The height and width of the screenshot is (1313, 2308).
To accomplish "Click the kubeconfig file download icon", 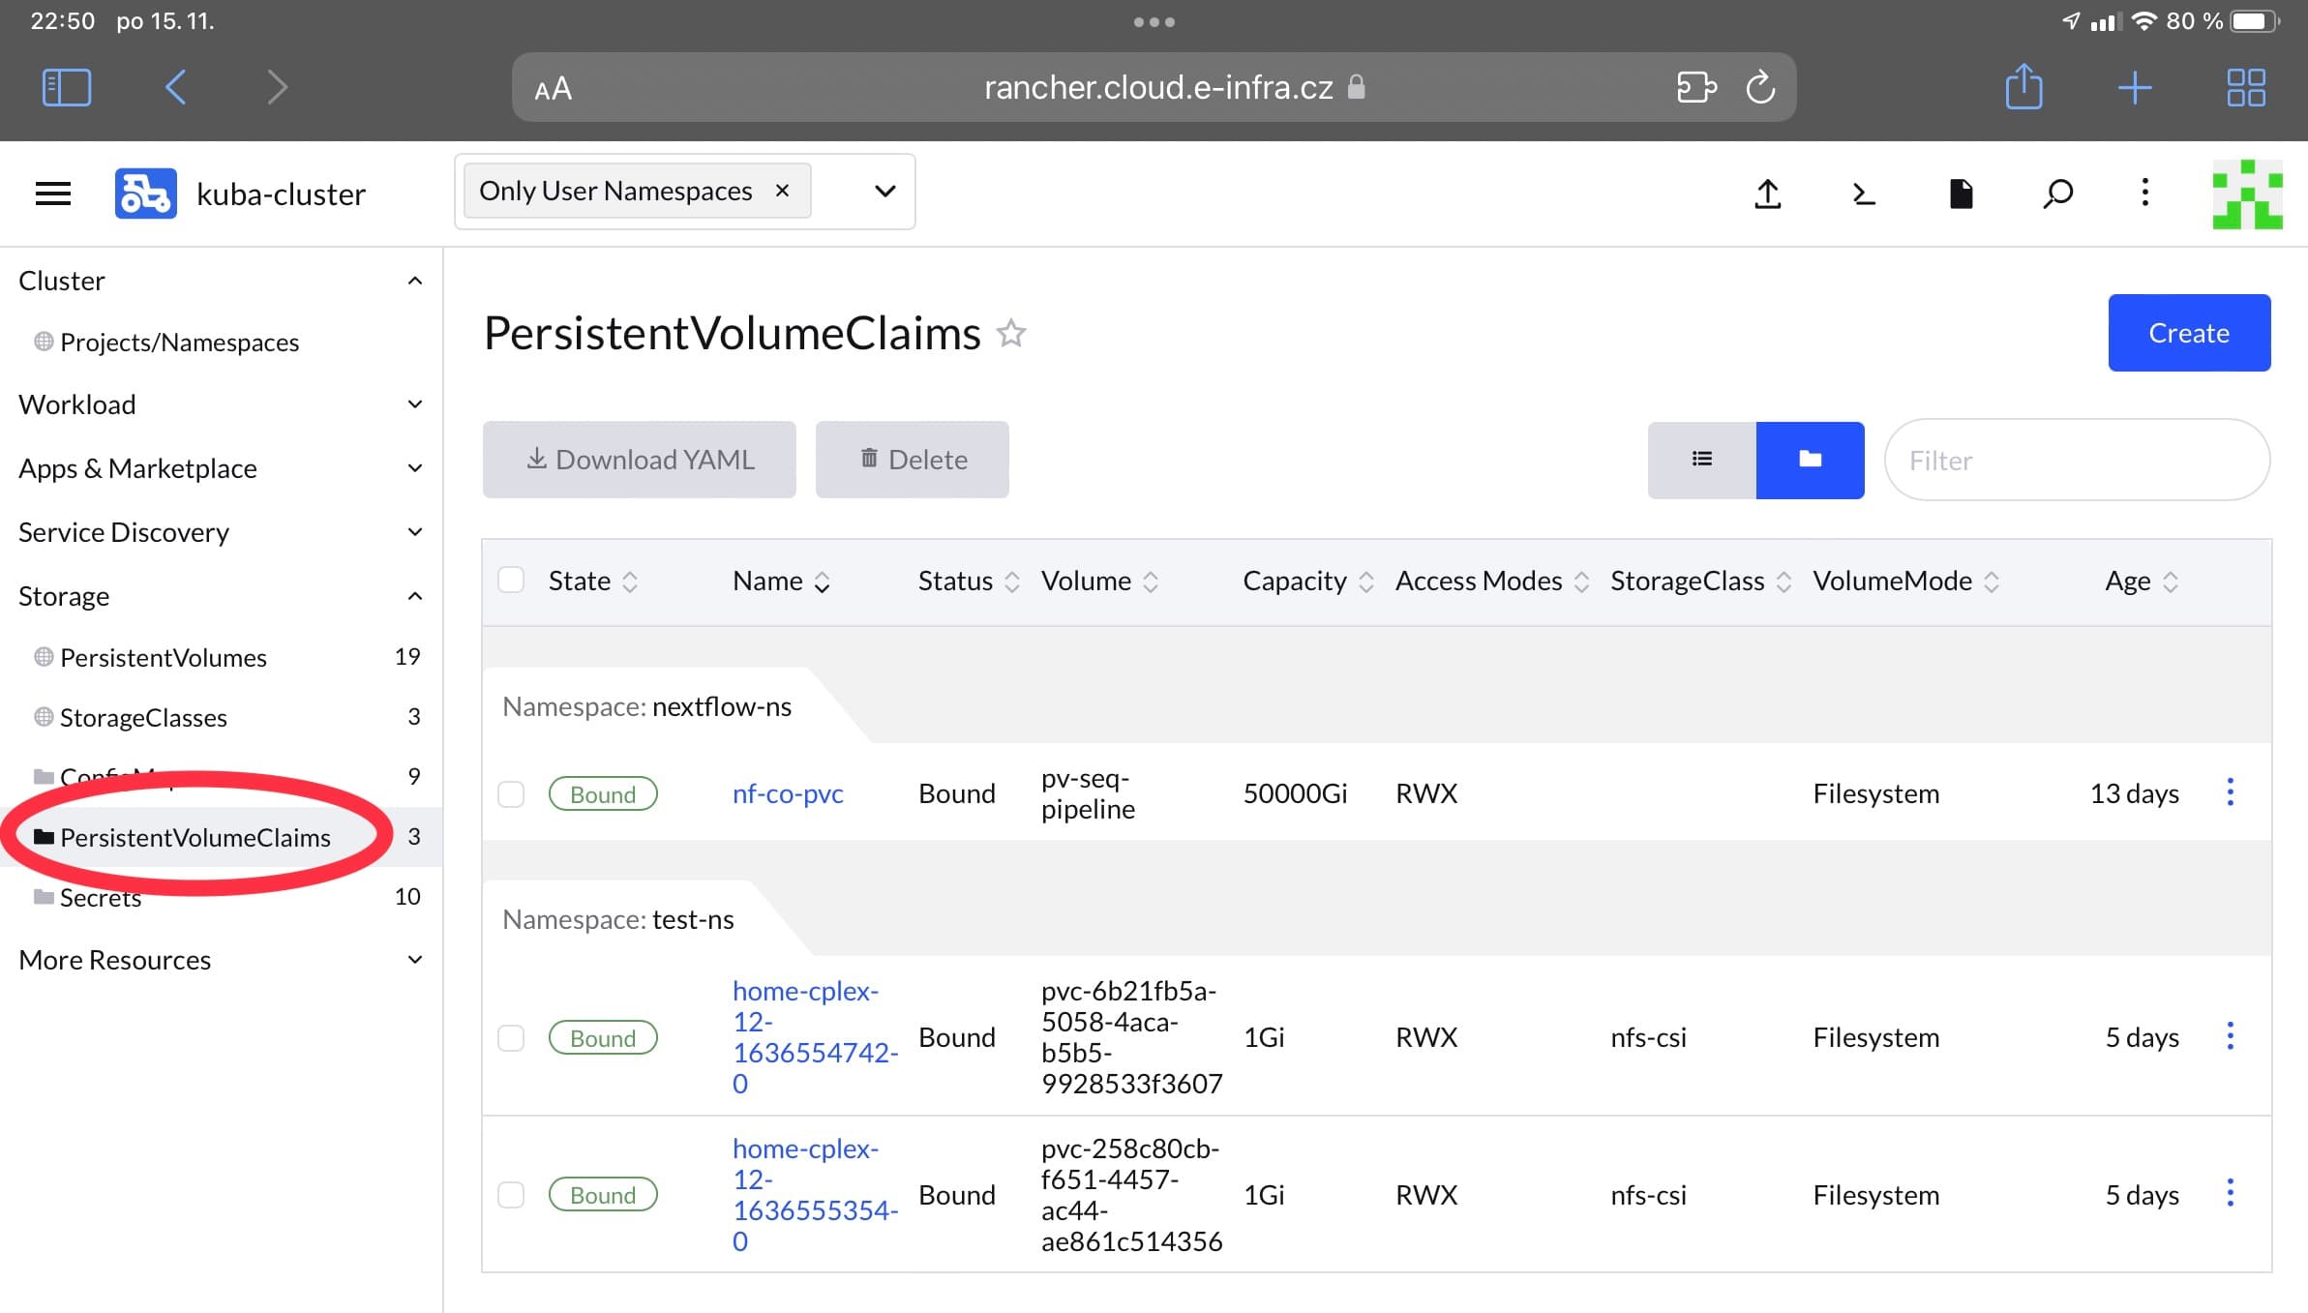I will 1961,194.
